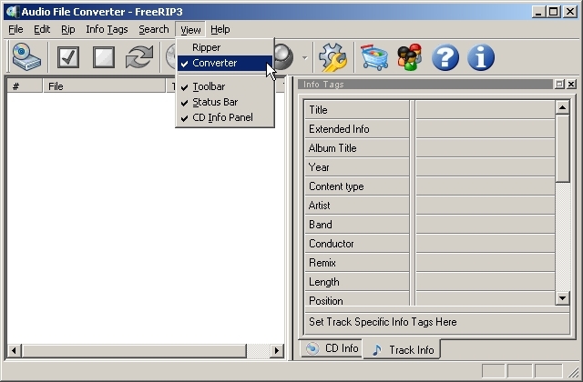The image size is (583, 382).
Task: Click the Content type value field
Action: (486, 186)
